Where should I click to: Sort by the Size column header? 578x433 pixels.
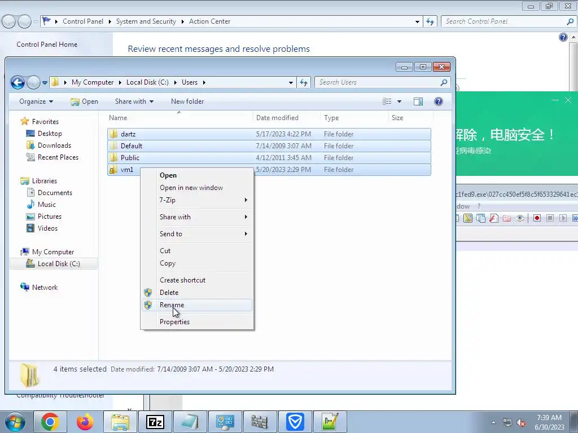(x=397, y=118)
